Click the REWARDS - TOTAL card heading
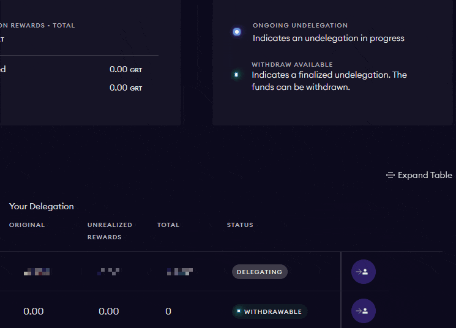This screenshot has width=456, height=328. click(37, 25)
